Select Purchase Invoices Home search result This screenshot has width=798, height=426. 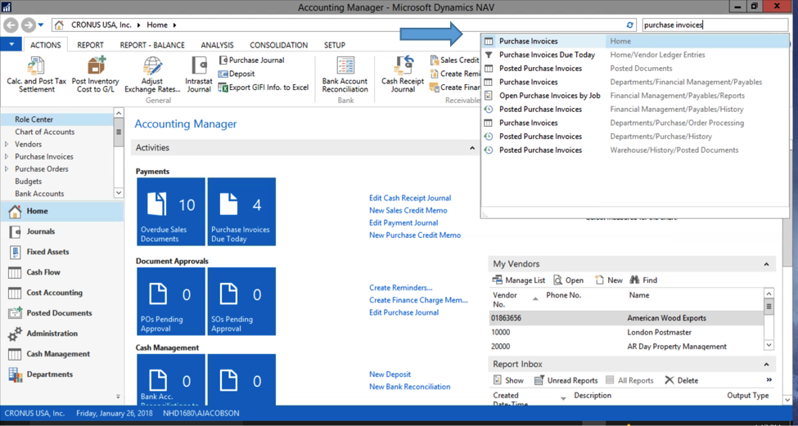pos(634,41)
